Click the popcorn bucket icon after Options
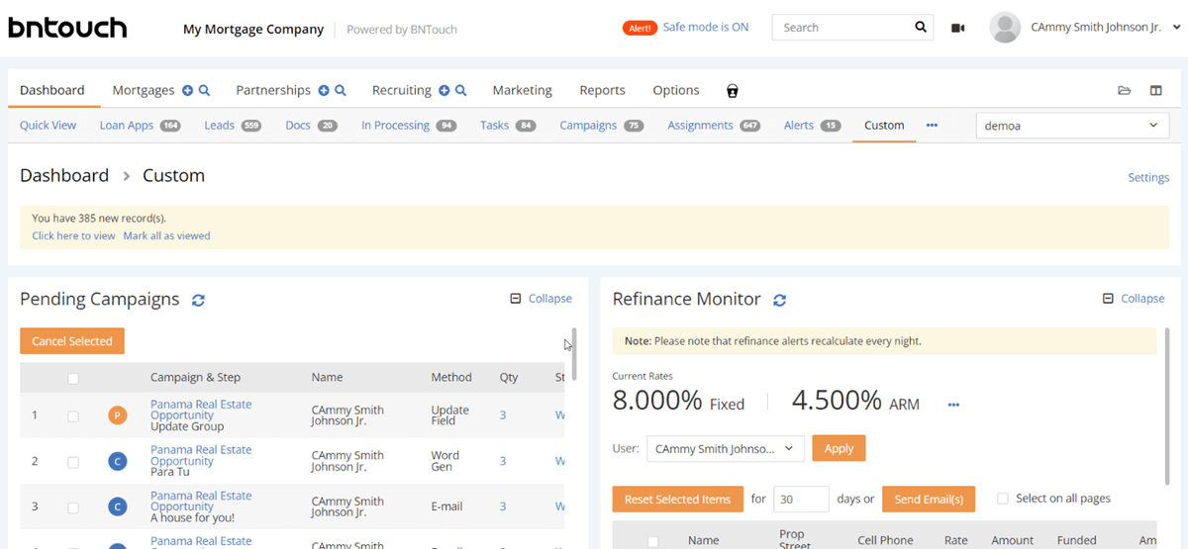1188x549 pixels. pyautogui.click(x=732, y=90)
